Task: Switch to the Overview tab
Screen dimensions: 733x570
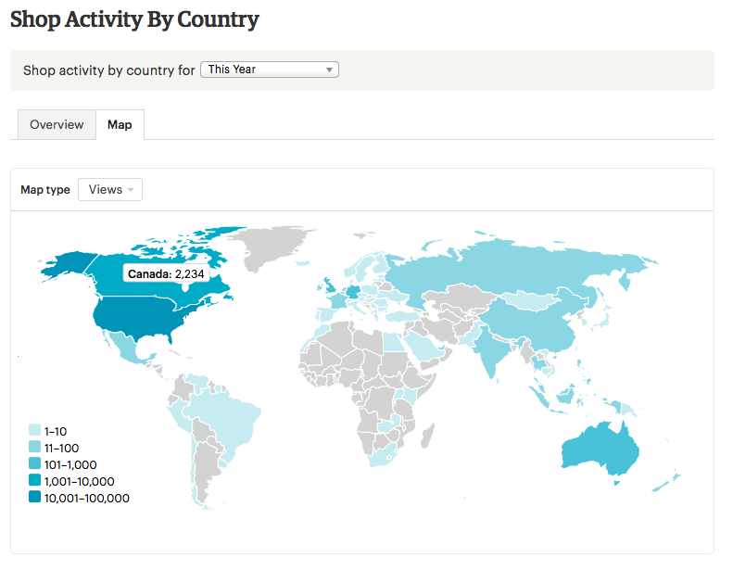Action: coord(57,125)
